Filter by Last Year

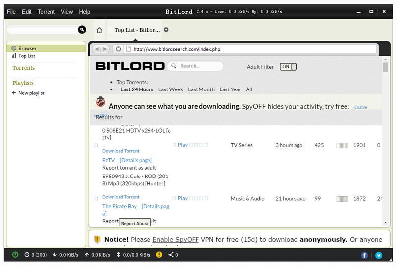pyautogui.click(x=230, y=89)
